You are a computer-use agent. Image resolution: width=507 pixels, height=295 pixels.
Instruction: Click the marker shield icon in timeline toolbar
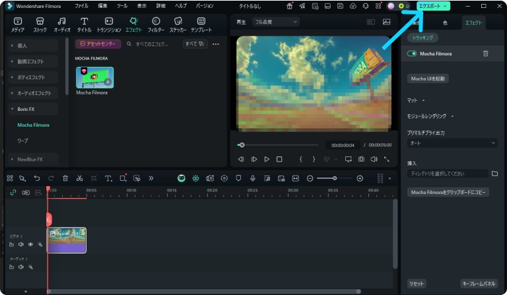[x=238, y=178]
